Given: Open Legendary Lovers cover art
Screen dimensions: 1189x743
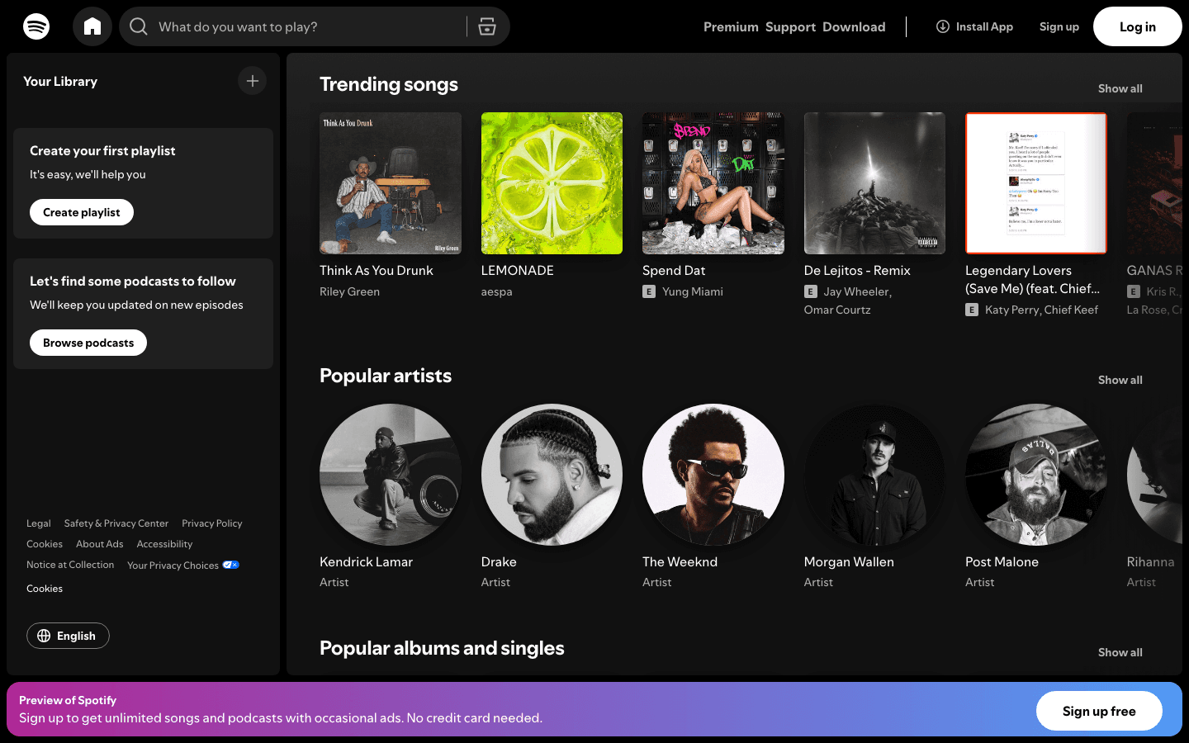Looking at the screenshot, I should [x=1036, y=183].
